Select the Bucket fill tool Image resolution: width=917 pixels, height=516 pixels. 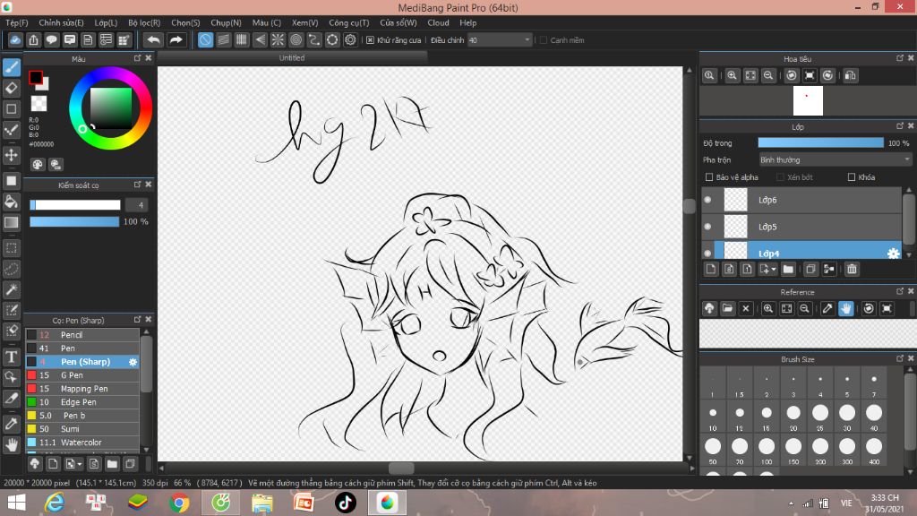11,202
